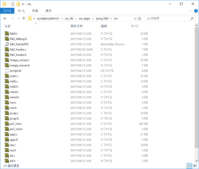Click the Up directory arrow icon
The width and height of the screenshot is (199, 169).
coord(24,18)
